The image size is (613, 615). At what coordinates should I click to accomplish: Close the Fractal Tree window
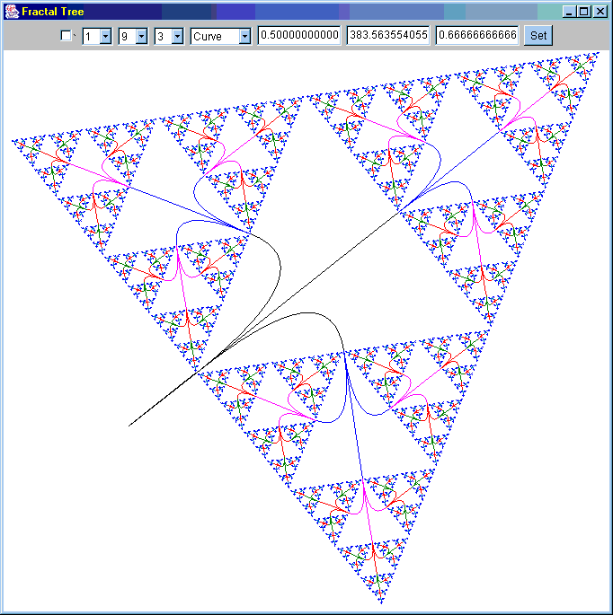(x=600, y=12)
